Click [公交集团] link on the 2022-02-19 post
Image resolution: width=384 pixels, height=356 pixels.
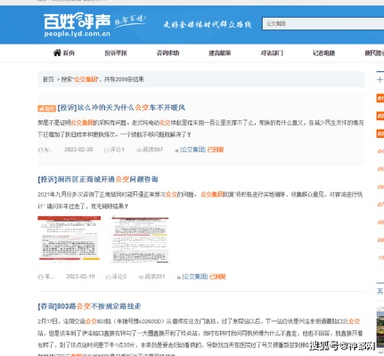pyautogui.click(x=195, y=277)
